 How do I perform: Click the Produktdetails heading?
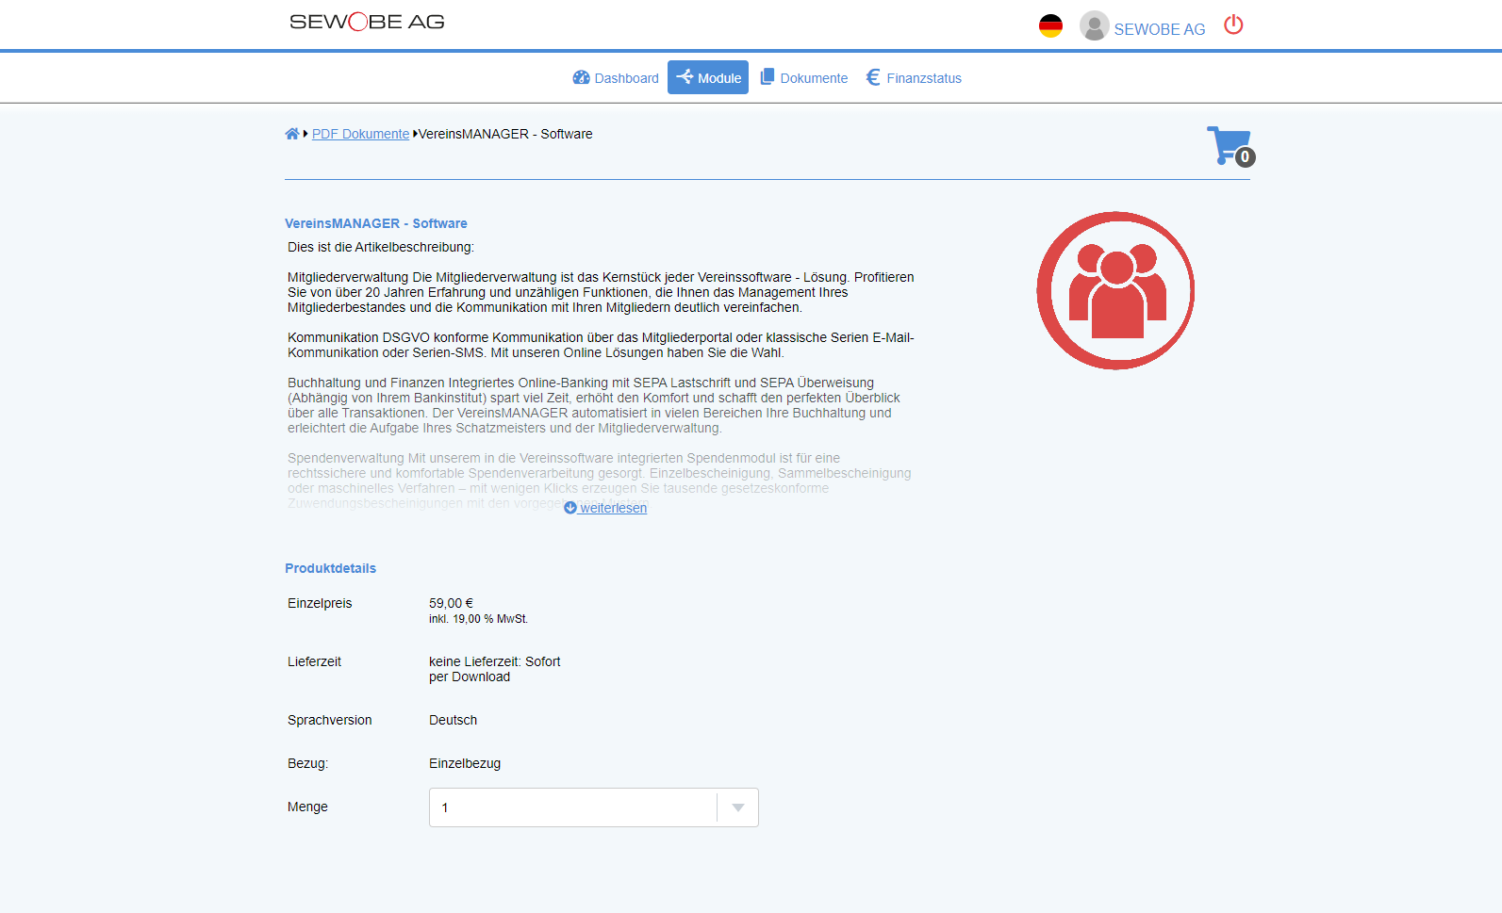coord(330,568)
